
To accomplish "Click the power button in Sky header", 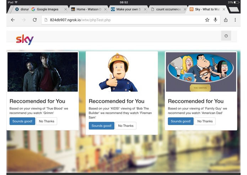I will coord(226,36).
